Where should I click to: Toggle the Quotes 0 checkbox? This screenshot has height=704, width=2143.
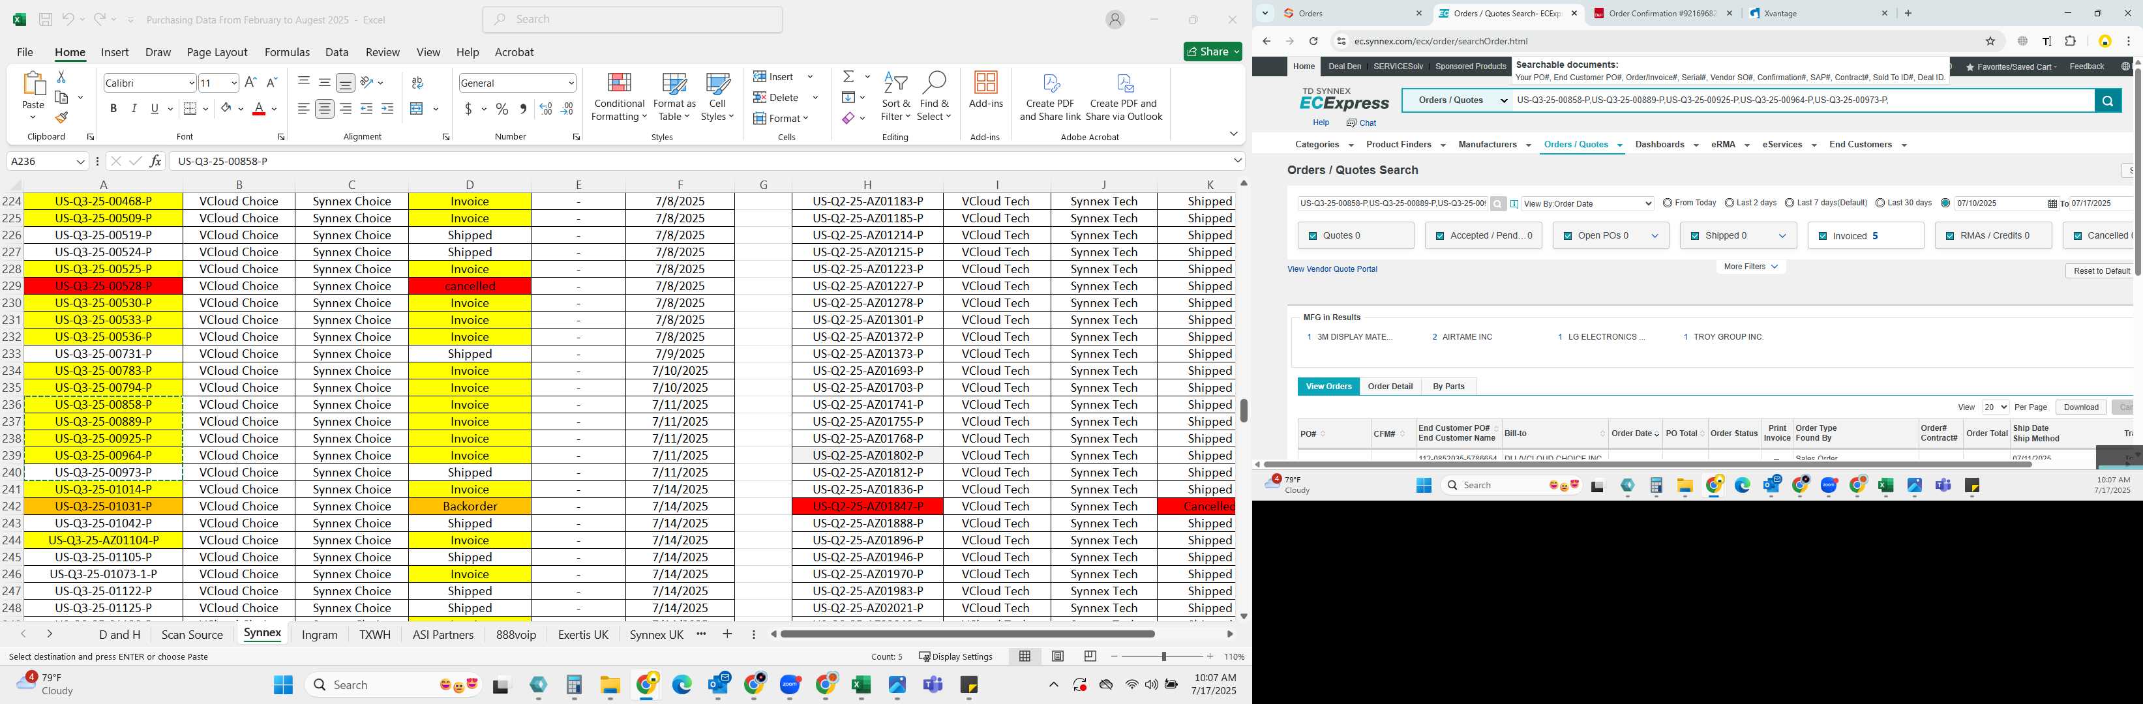coord(1313,236)
